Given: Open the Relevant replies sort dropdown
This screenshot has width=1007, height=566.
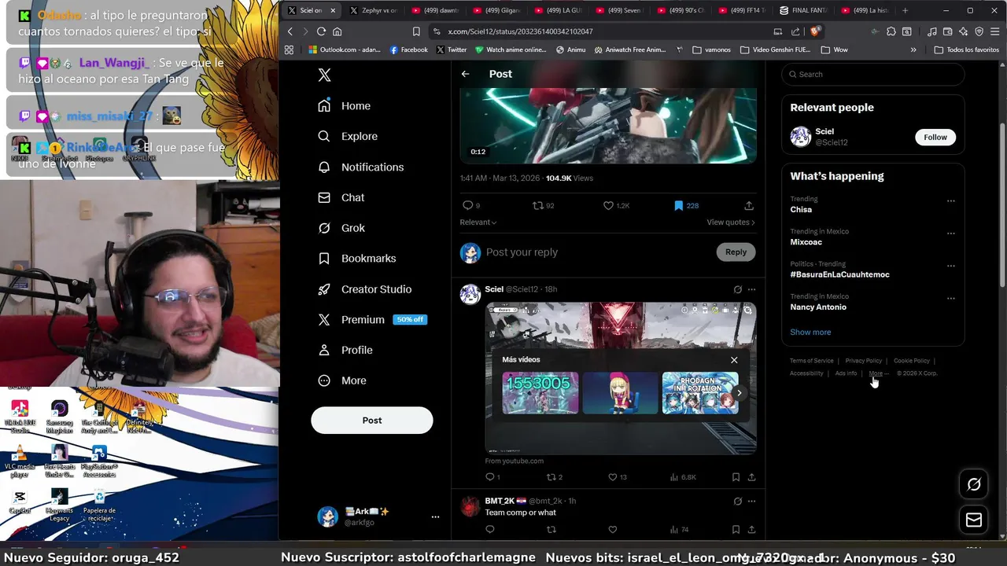Looking at the screenshot, I should pyautogui.click(x=478, y=222).
